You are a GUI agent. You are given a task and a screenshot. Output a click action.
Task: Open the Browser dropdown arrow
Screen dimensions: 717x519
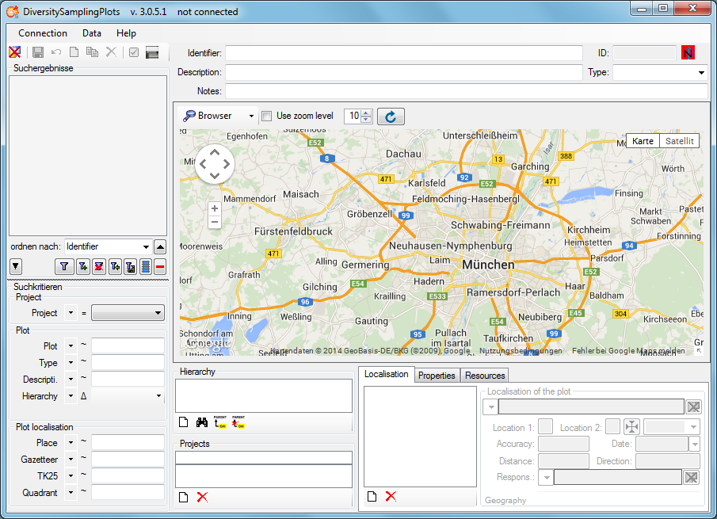(251, 116)
